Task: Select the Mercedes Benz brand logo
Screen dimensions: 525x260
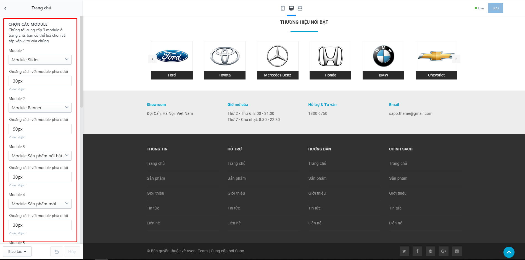Action: click(x=278, y=56)
